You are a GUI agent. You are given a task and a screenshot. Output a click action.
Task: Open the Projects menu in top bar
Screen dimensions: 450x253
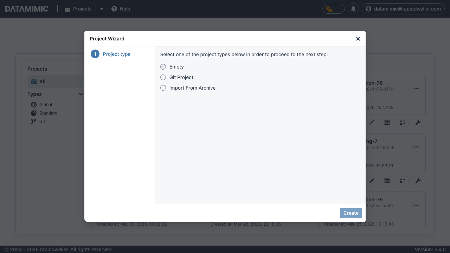[78, 9]
